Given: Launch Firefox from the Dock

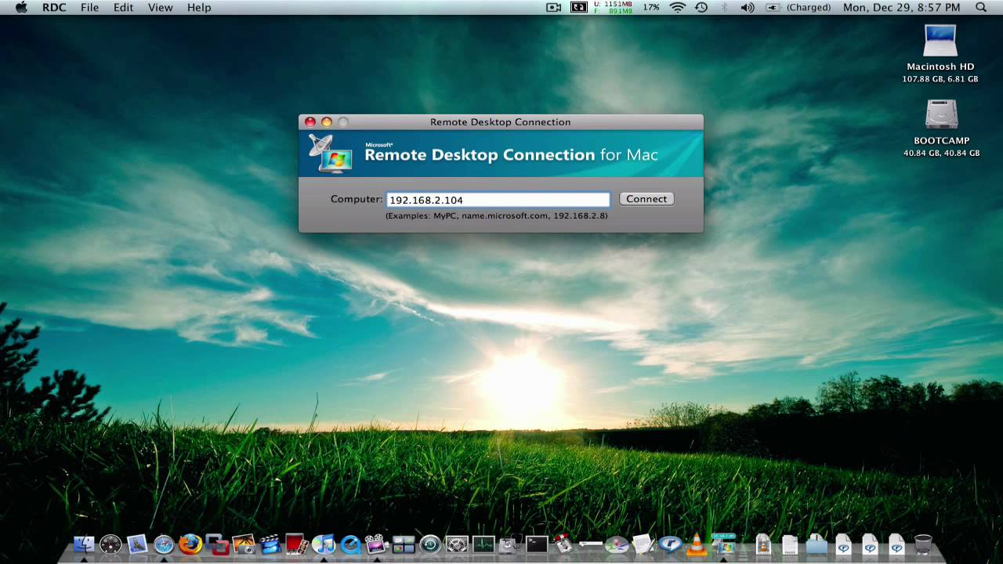Looking at the screenshot, I should tap(190, 544).
